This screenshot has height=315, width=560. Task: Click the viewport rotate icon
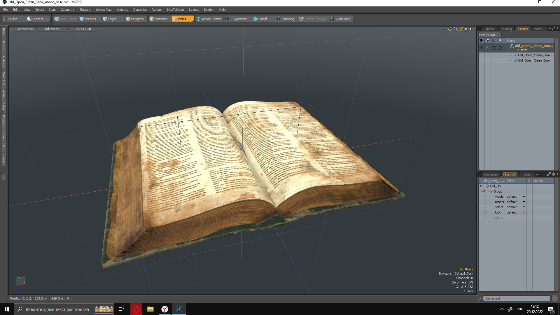450,29
